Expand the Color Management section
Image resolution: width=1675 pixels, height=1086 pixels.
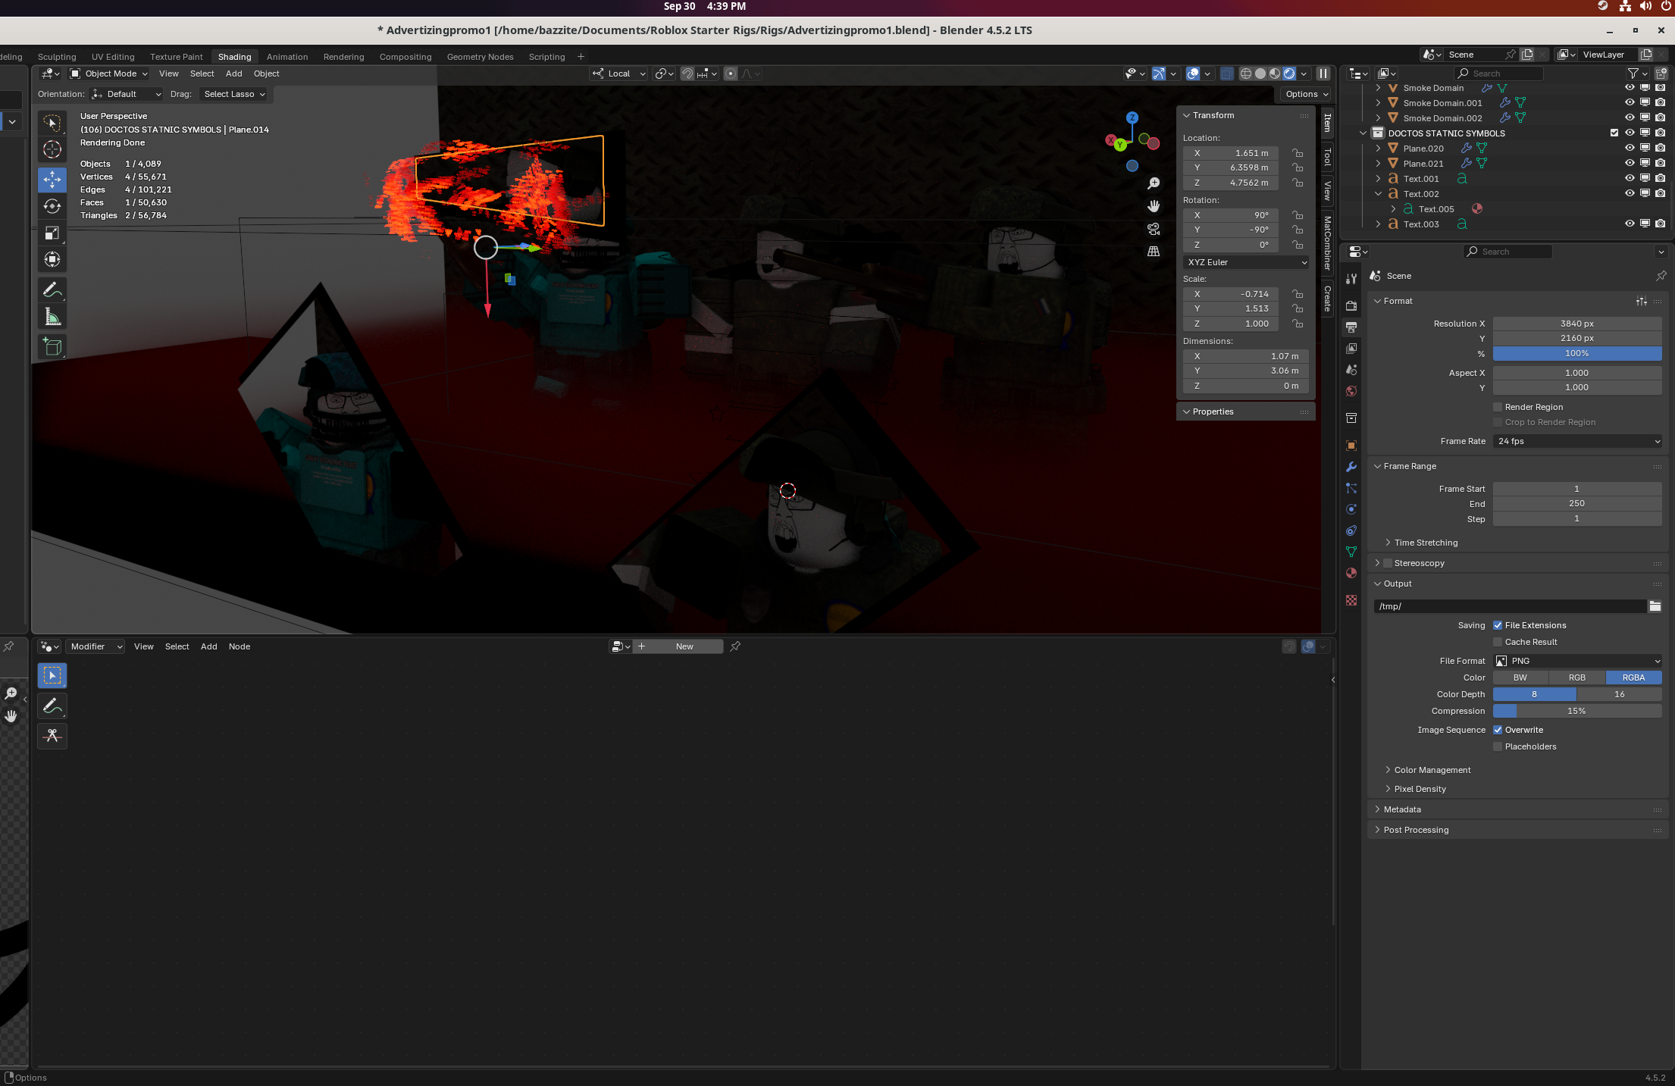[x=1432, y=770]
